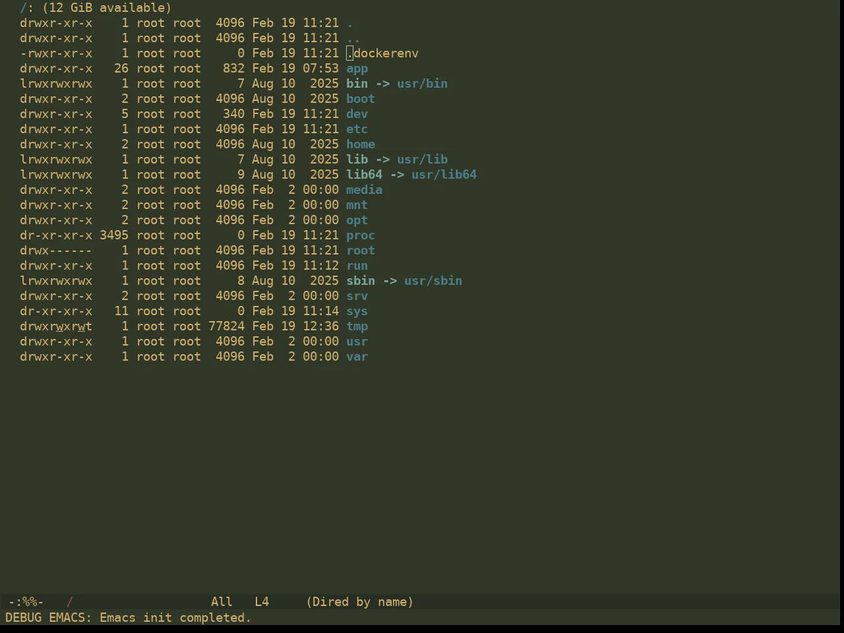Click the '(Dired by name)' mode indicator
844x633 pixels.
(359, 602)
